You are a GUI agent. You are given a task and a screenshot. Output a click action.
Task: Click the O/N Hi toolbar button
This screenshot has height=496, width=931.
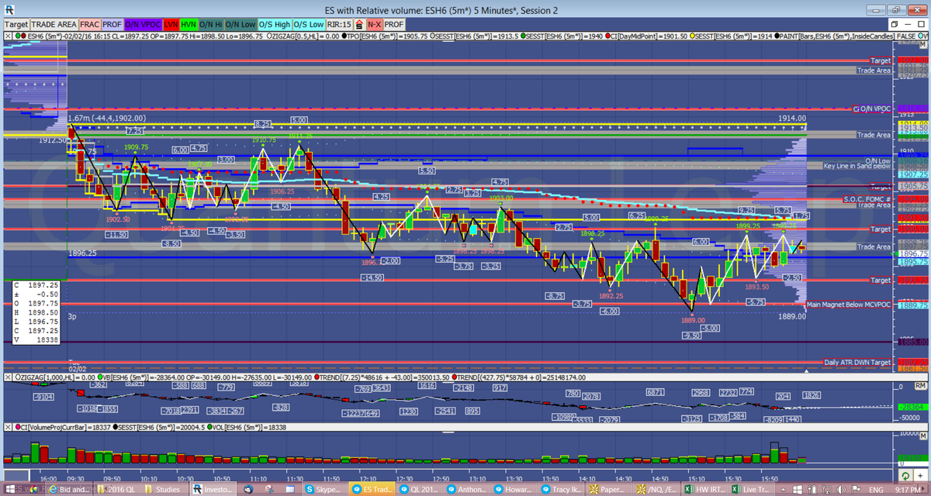click(211, 25)
